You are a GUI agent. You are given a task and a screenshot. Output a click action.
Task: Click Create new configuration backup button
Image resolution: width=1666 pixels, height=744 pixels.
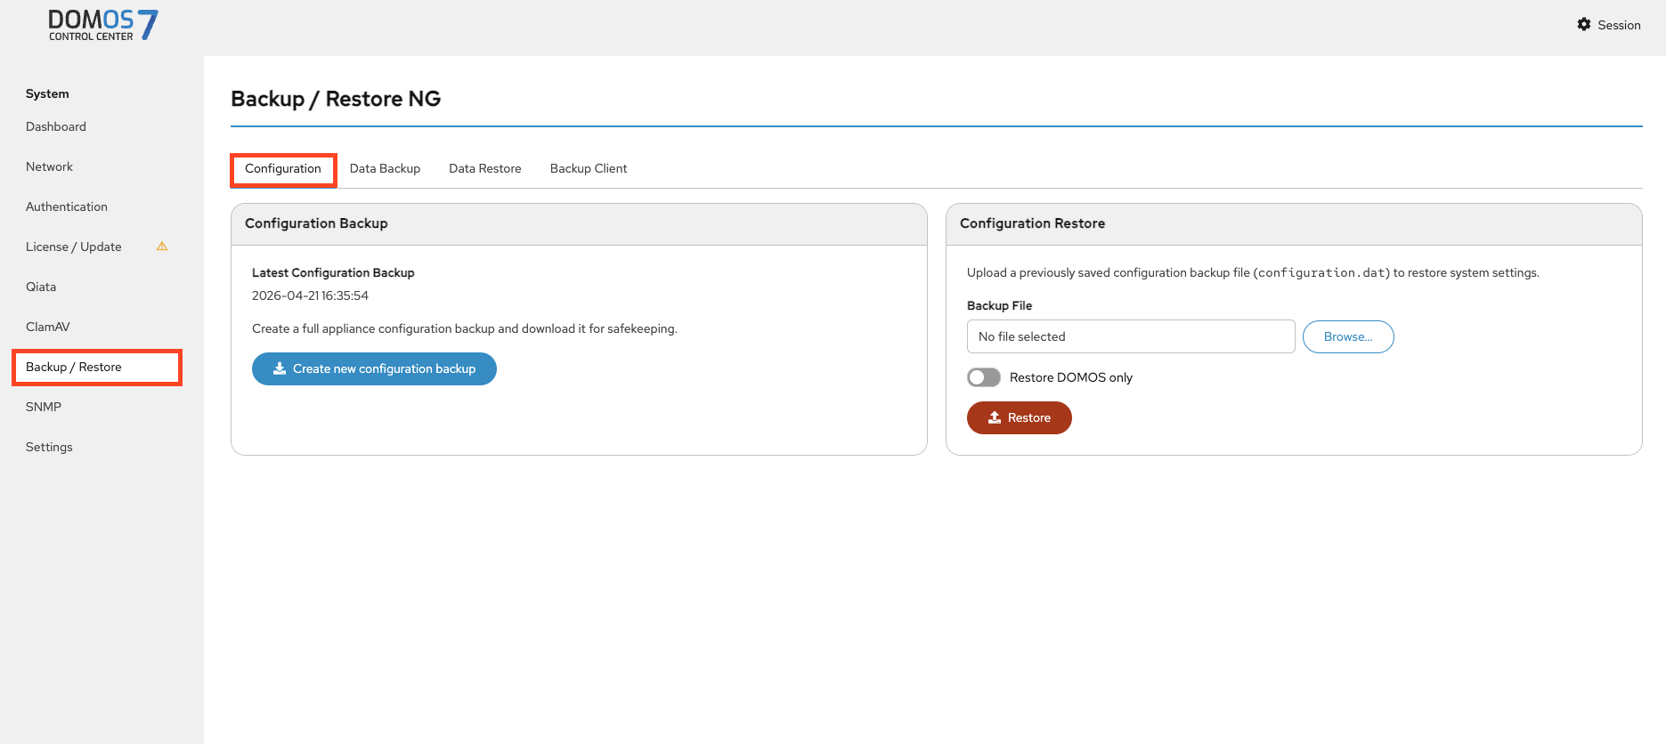pos(374,368)
